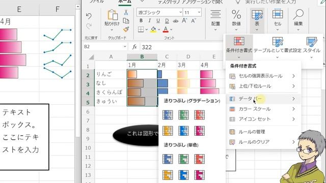
Task: Click the 条件付き書式 conditional formatting button
Action: coord(239,47)
